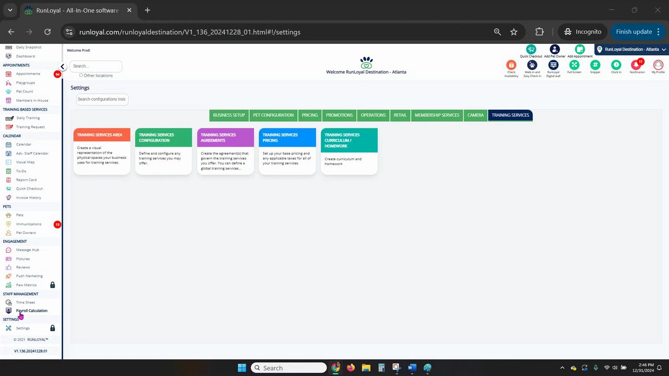The width and height of the screenshot is (669, 376).
Task: Open the Training Services Agreements card
Action: 225,151
